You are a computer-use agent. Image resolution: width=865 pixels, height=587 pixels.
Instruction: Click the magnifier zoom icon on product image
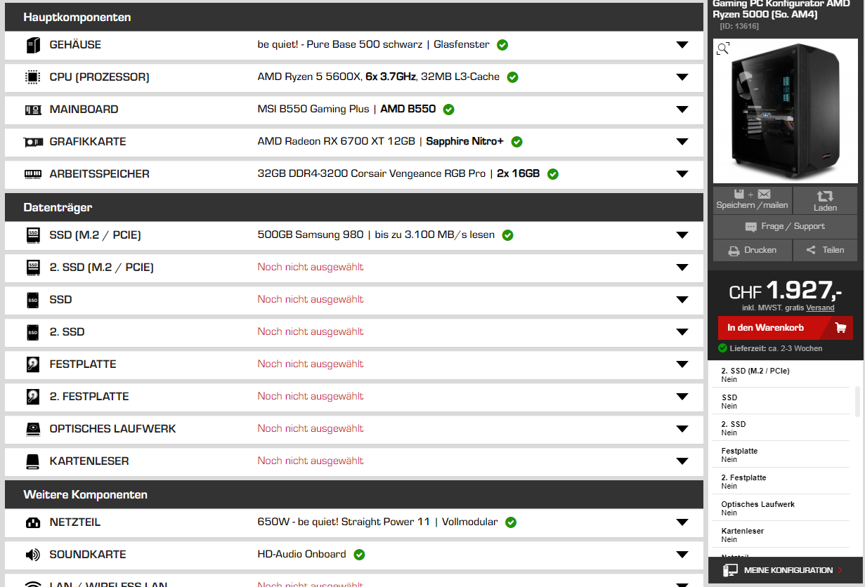[x=723, y=48]
